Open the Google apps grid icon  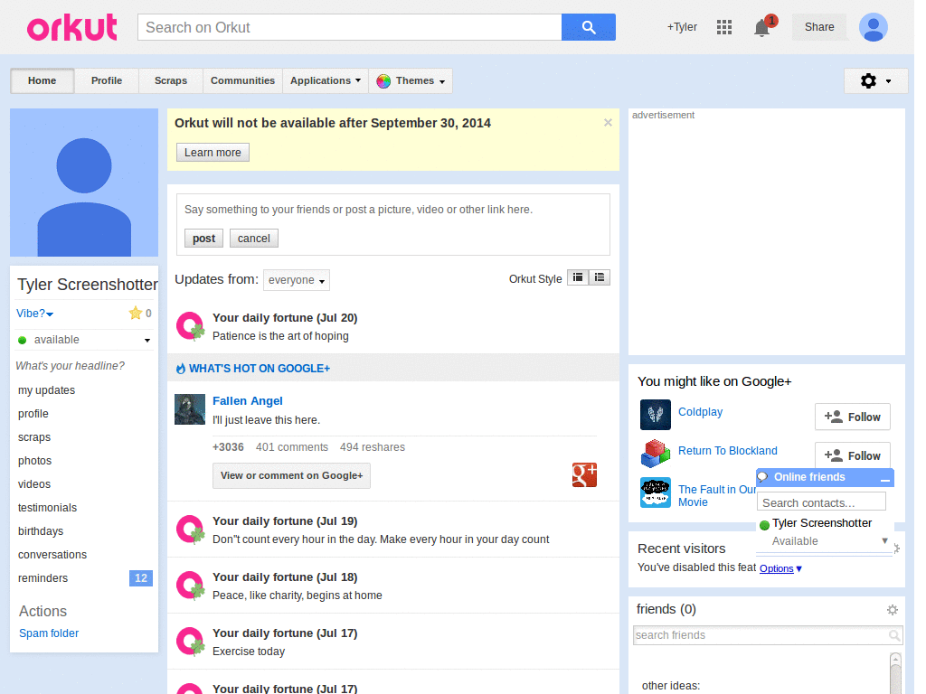(x=724, y=27)
